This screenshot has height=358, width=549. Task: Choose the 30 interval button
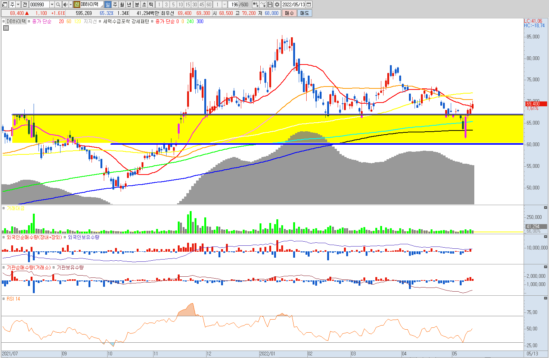coord(195,4)
